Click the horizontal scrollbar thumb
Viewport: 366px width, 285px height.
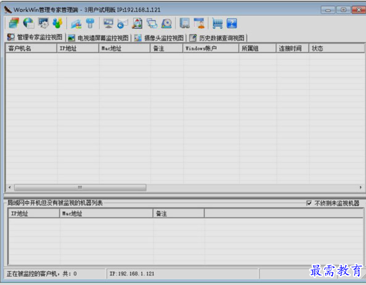[80, 187]
